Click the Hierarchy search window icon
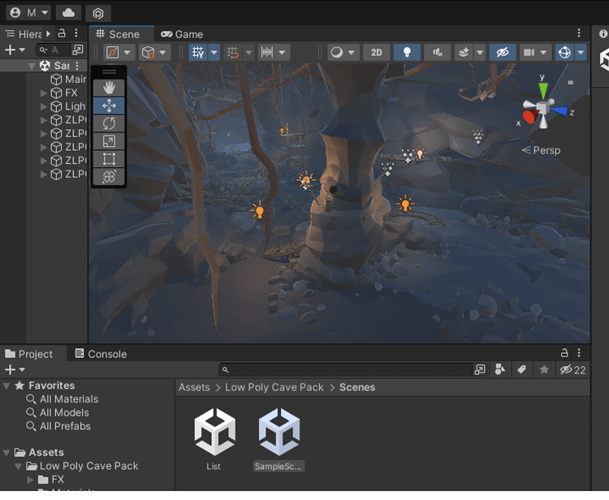Screen dimensions: 609x500 click(78, 50)
